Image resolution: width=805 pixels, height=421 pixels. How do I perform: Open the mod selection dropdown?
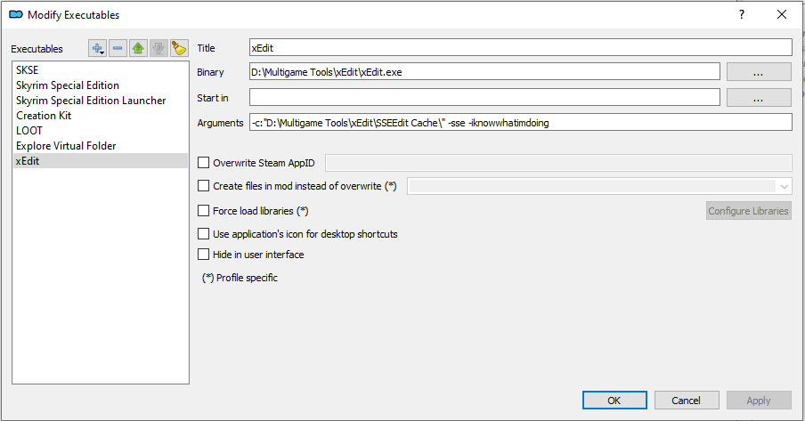pos(784,186)
